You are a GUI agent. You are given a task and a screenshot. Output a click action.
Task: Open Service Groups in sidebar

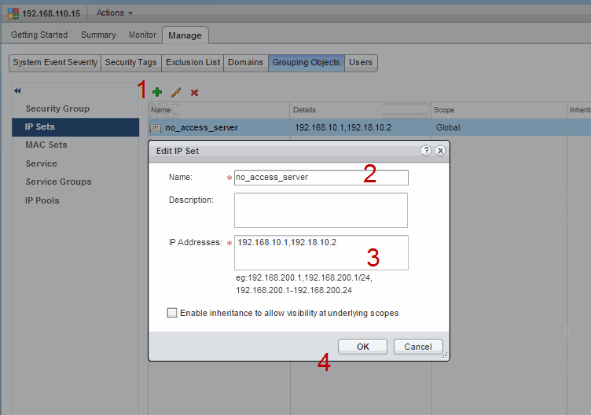pyautogui.click(x=58, y=182)
